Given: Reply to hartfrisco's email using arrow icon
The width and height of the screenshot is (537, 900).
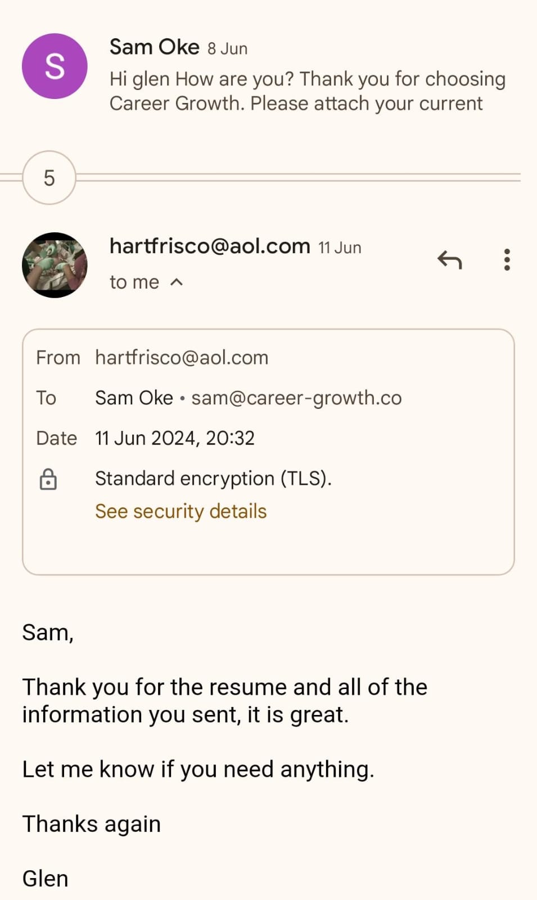Looking at the screenshot, I should pos(450,260).
